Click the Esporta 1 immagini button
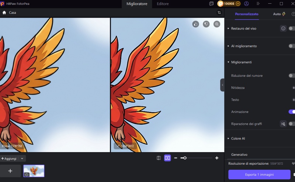295x182 pixels. point(259,175)
